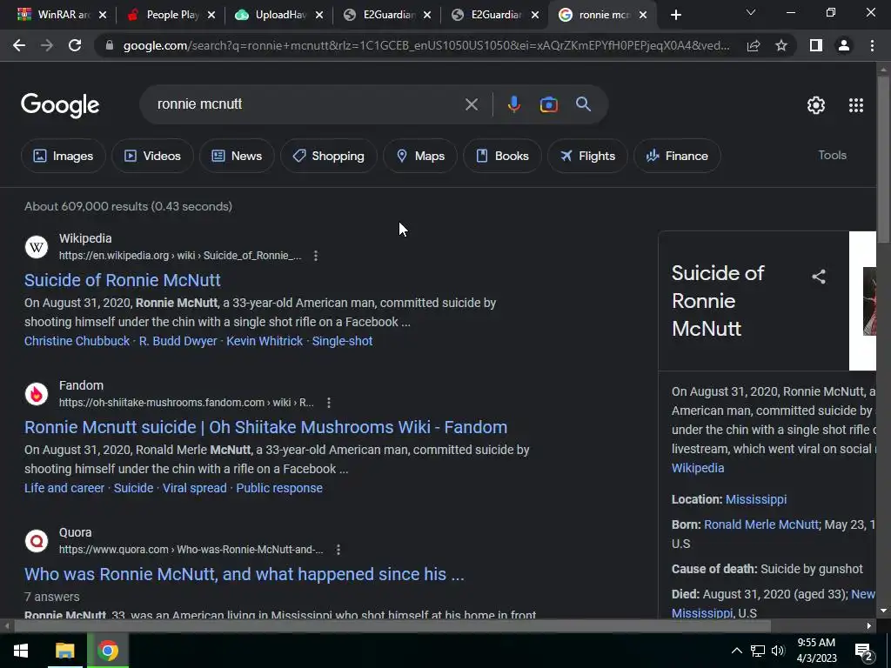The width and height of the screenshot is (891, 668).
Task: Show hidden system tray icons
Action: click(x=736, y=651)
